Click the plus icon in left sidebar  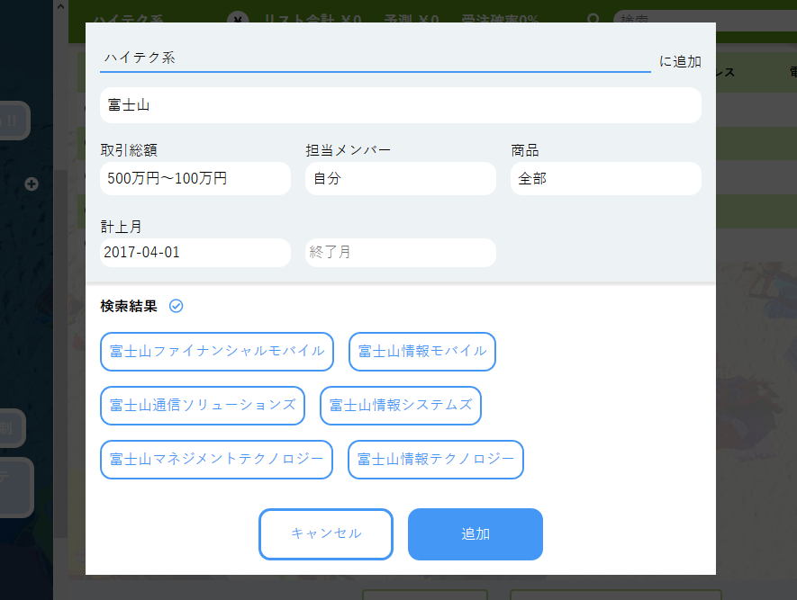click(x=32, y=184)
